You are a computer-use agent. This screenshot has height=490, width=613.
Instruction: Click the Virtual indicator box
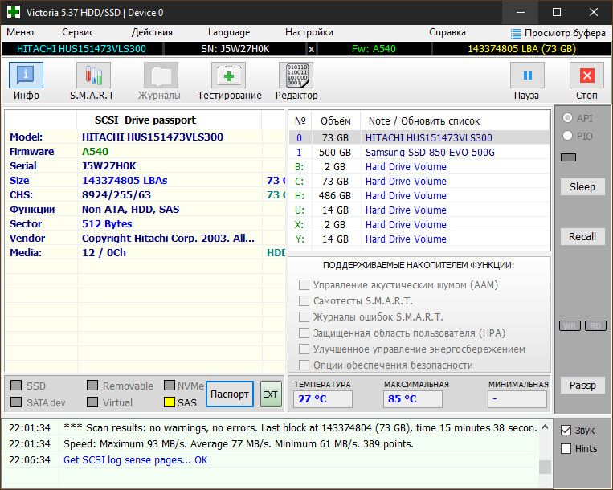coord(92,402)
